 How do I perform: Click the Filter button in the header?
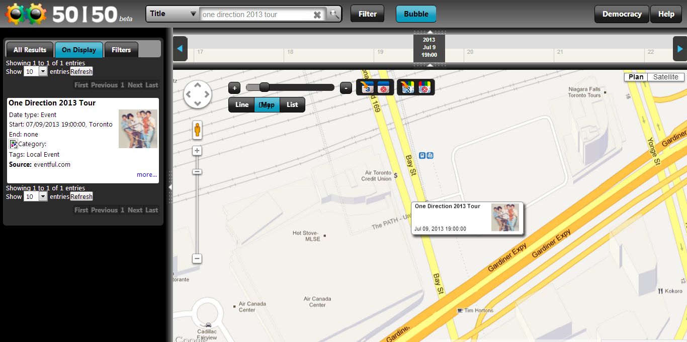click(368, 14)
